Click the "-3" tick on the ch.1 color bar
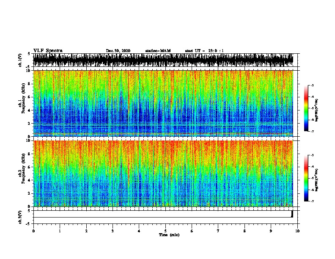The height and width of the screenshot is (259, 335). [x=312, y=85]
